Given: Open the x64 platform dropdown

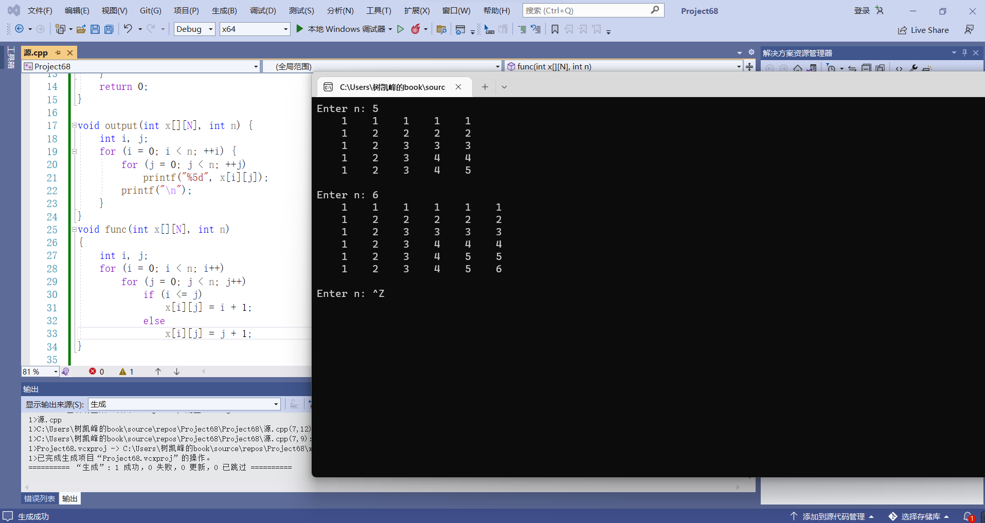Looking at the screenshot, I should click(255, 29).
